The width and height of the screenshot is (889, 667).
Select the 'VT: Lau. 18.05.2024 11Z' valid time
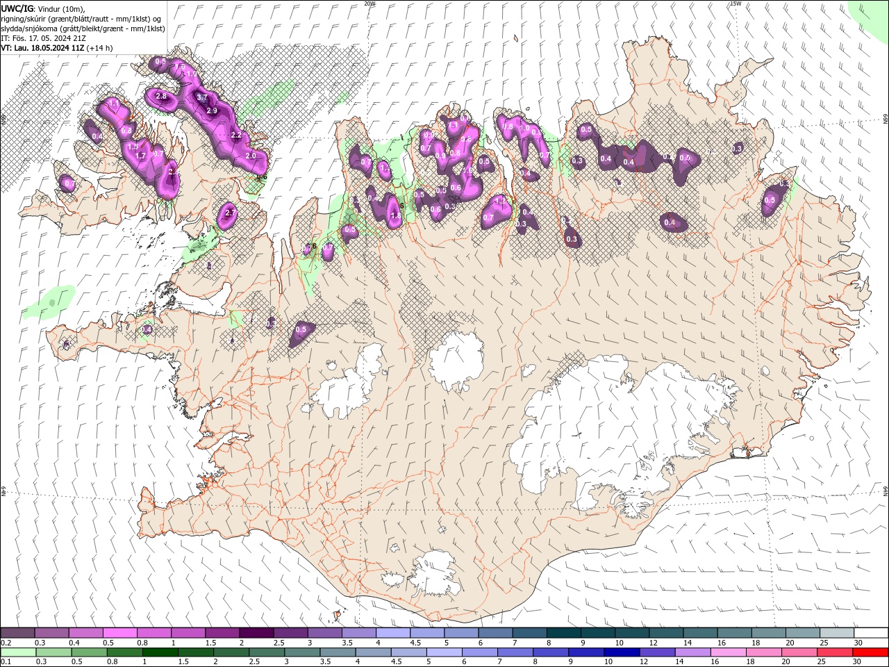click(x=42, y=48)
